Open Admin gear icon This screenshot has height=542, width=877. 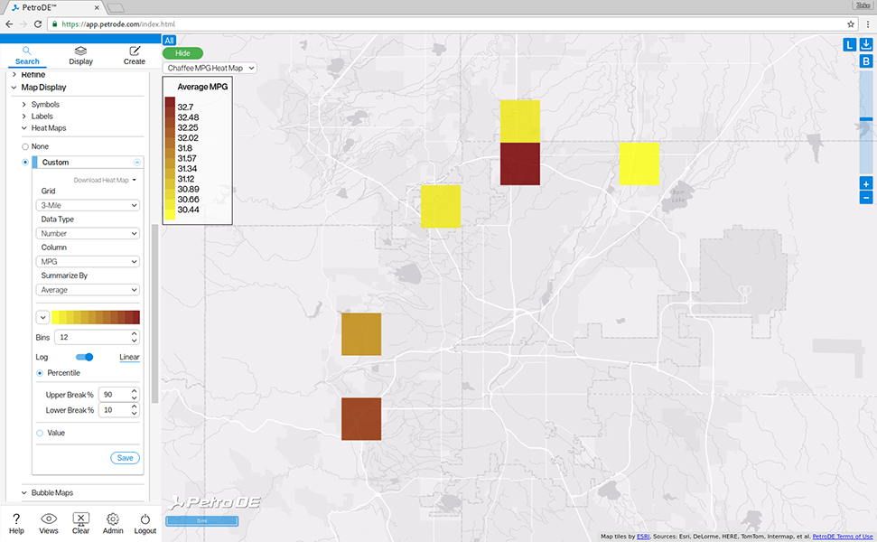113,524
